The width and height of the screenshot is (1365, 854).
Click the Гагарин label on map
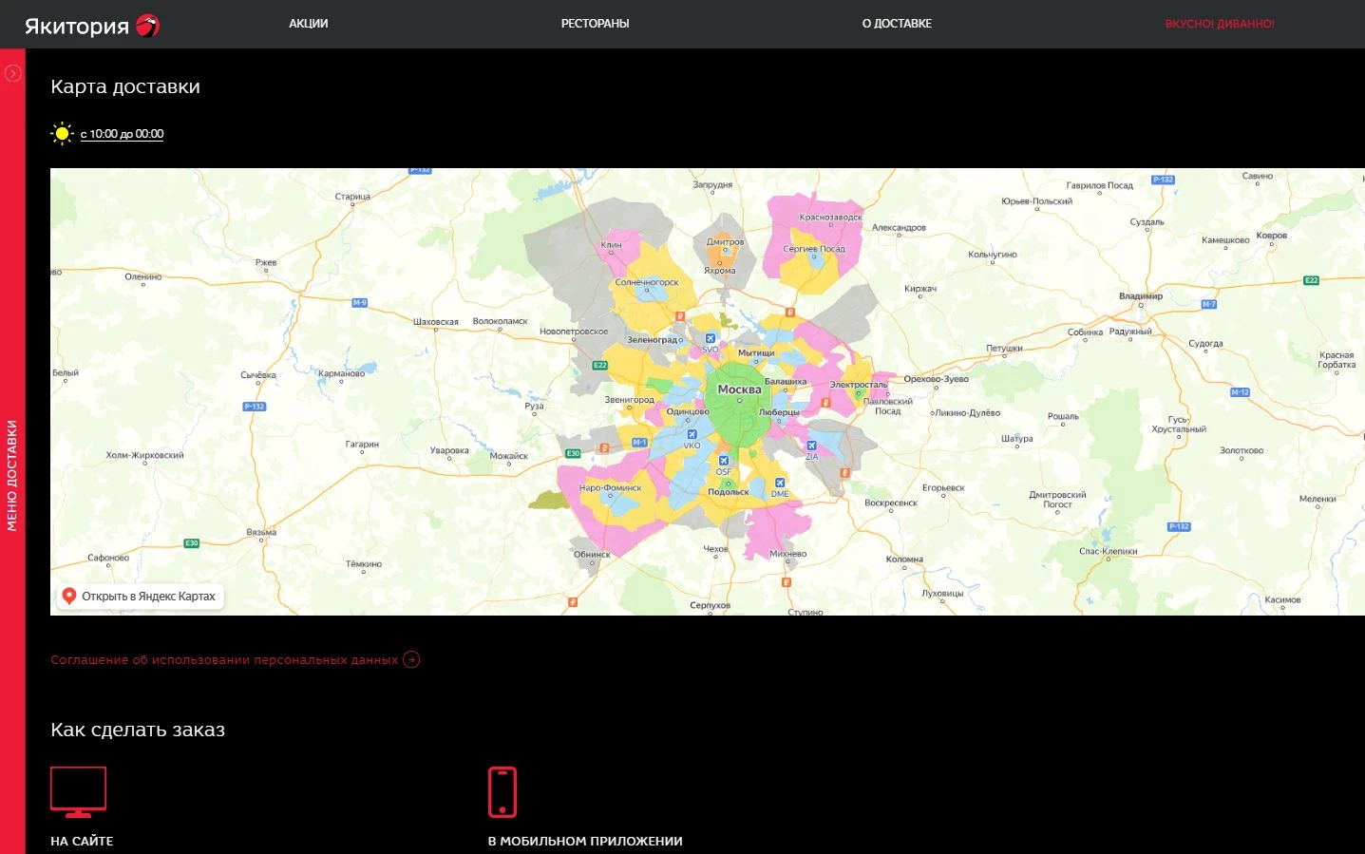pos(362,445)
